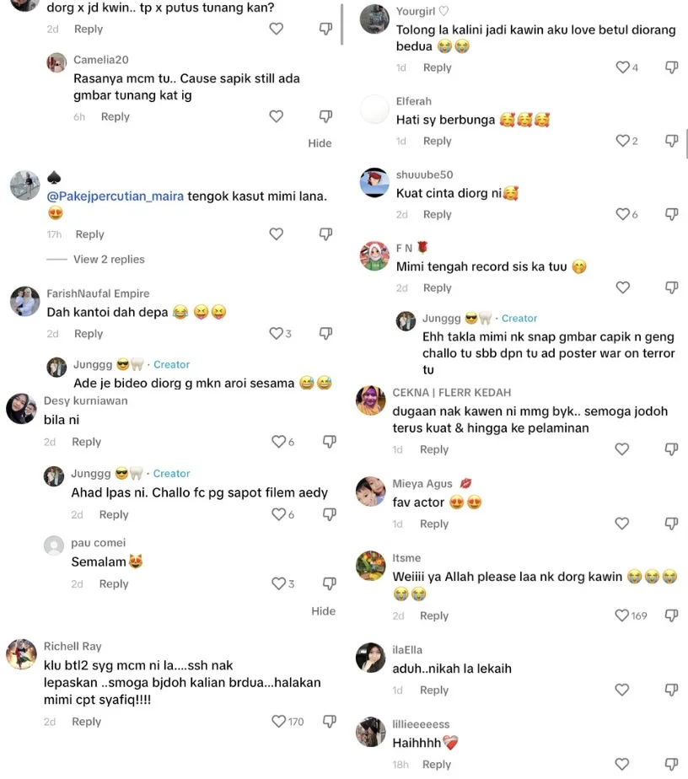
Task: Toggle like on FarishNaufal Empire's comment
Action: [276, 334]
